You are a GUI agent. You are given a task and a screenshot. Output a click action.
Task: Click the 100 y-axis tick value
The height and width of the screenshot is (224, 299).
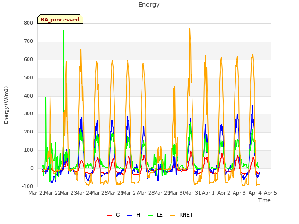(28, 150)
